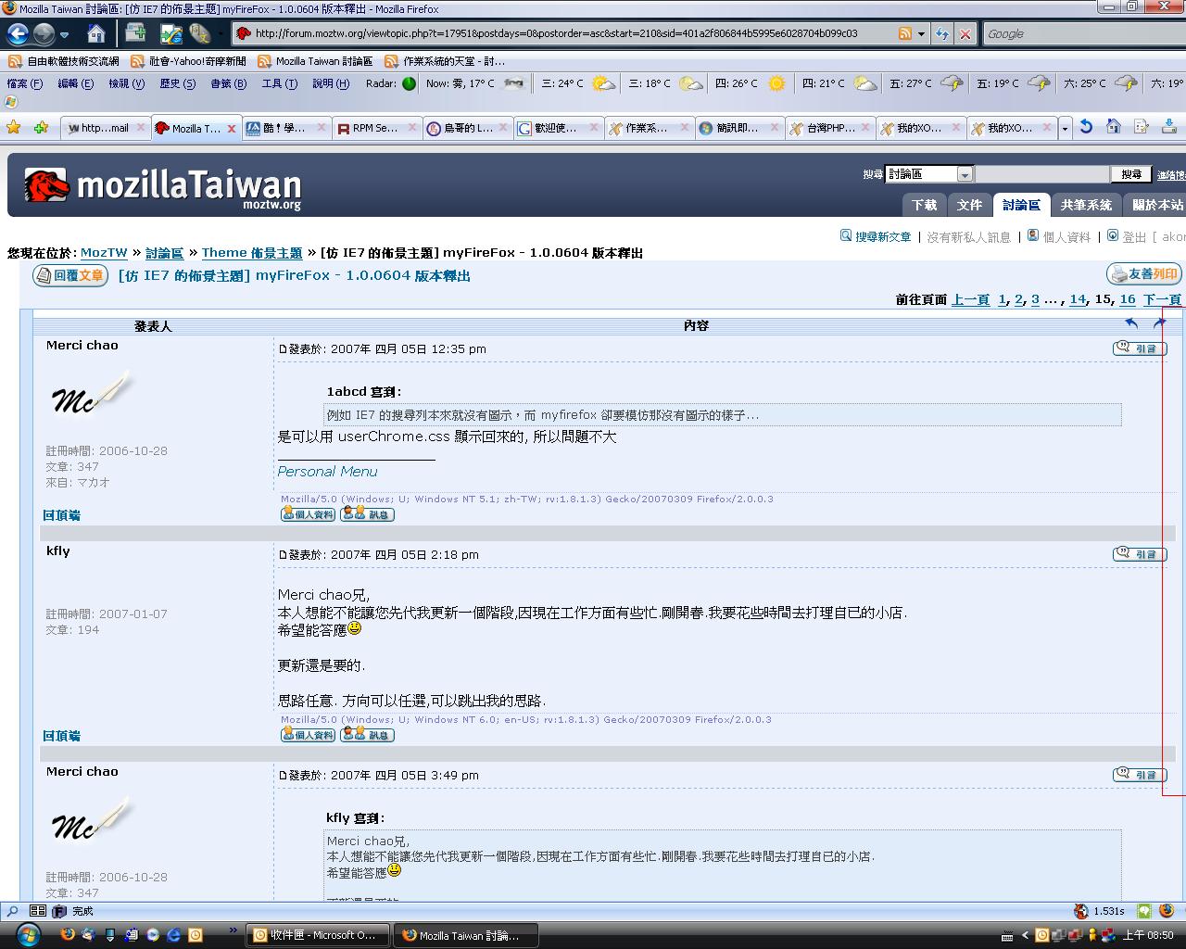
Task: Click the 個人資料 profile button under kfly's post
Action: (308, 735)
